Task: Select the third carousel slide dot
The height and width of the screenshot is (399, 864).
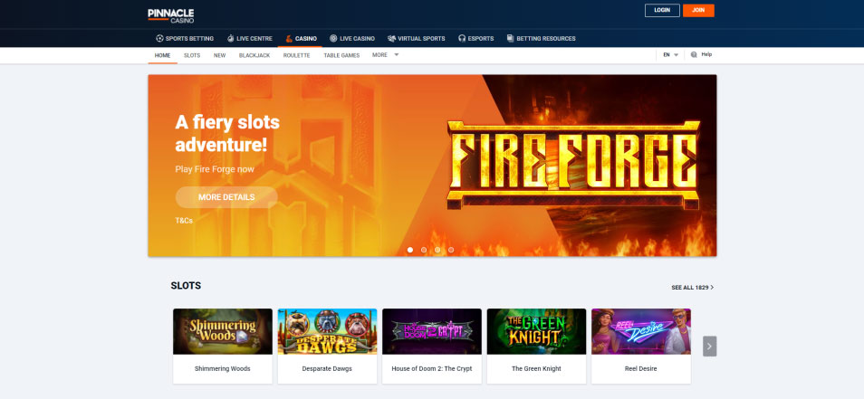Action: [x=437, y=250]
